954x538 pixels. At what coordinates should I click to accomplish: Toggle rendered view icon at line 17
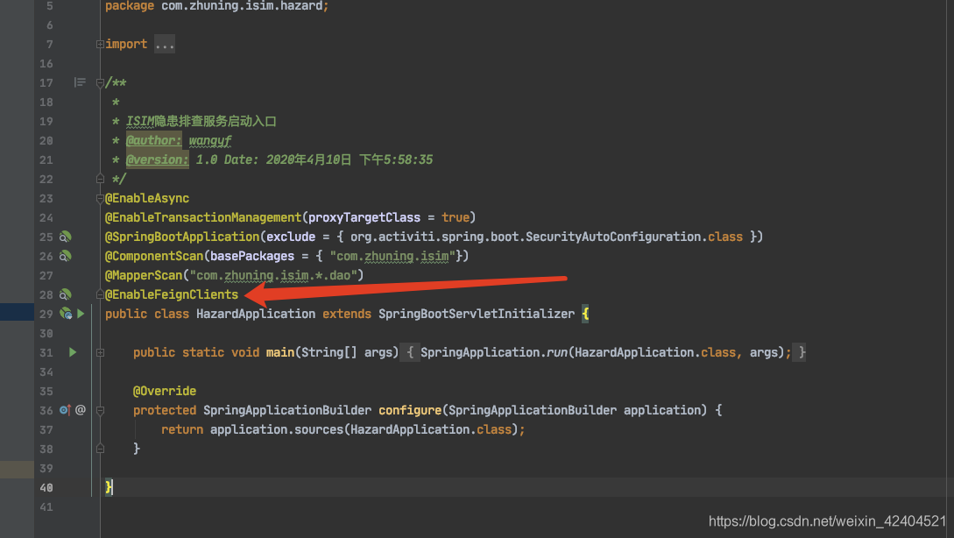click(x=80, y=82)
